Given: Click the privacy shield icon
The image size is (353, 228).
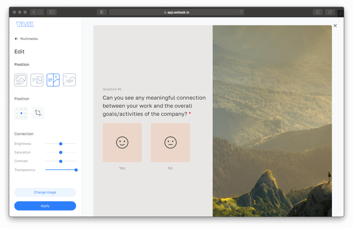Looking at the screenshot, I should click(x=102, y=12).
